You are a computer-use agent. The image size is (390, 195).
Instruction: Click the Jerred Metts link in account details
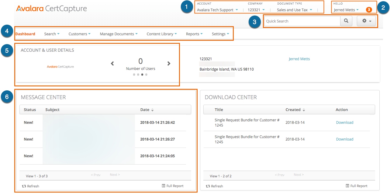pyautogui.click(x=299, y=59)
